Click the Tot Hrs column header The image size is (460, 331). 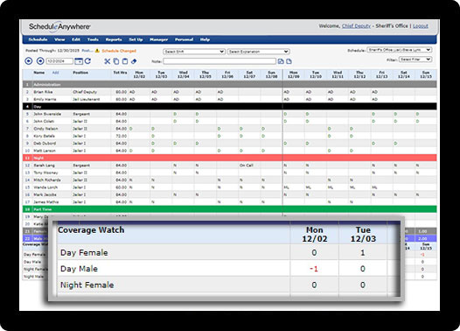point(120,73)
